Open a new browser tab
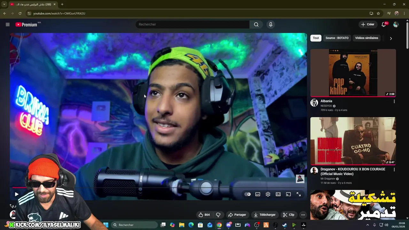This screenshot has width=409, height=230. click(62, 4)
